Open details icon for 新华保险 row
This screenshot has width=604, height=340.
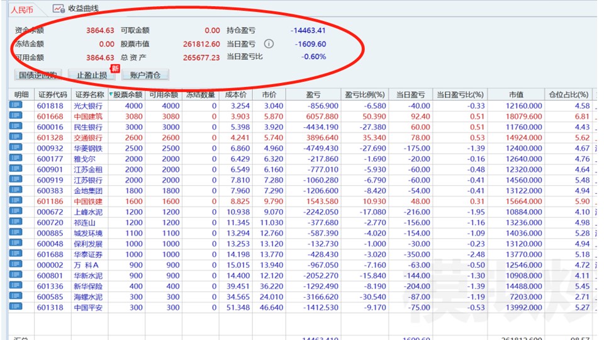(15, 285)
